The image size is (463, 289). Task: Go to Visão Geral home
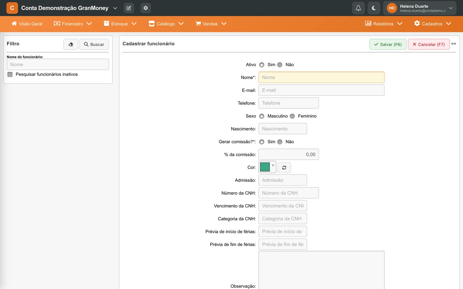coord(27,24)
